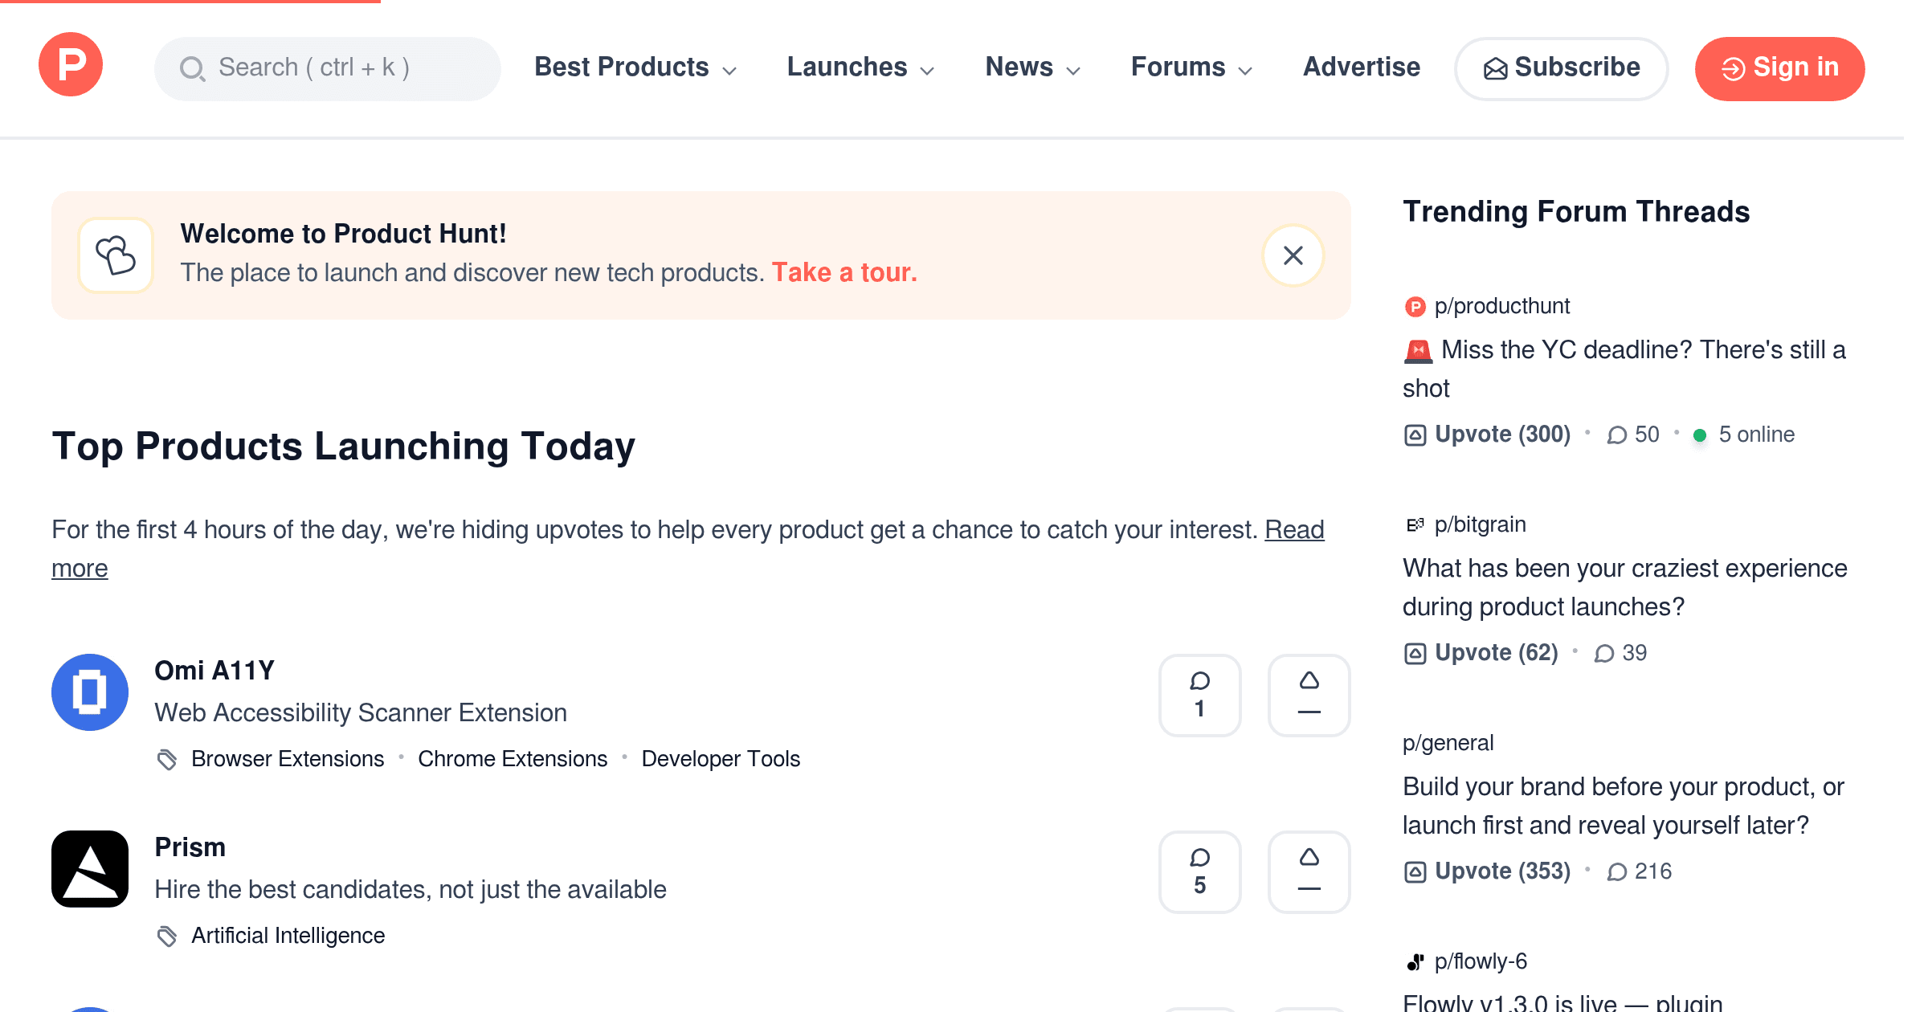Go to the Advertise page
Screen dimensions: 1928x1012
1362,67
